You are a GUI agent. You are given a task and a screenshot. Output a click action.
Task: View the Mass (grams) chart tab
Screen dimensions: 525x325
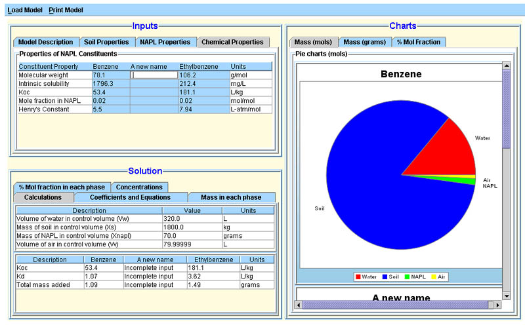click(365, 42)
